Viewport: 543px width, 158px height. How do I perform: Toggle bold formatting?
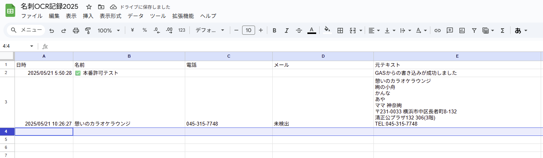pyautogui.click(x=274, y=31)
